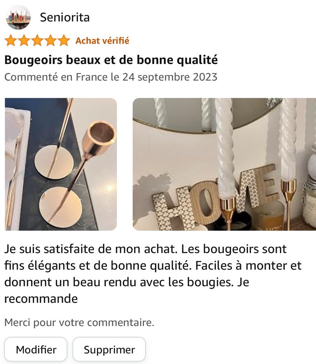Click the first orange rating star
Screen dimensions: 316x364
(11, 41)
